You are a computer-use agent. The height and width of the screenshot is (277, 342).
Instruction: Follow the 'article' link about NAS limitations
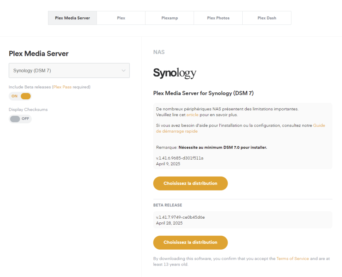pos(192,115)
